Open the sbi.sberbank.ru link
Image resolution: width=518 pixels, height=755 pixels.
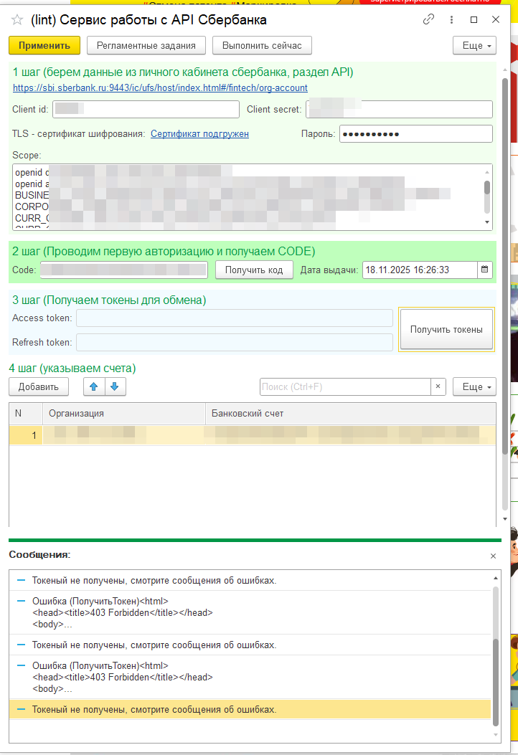click(160, 88)
